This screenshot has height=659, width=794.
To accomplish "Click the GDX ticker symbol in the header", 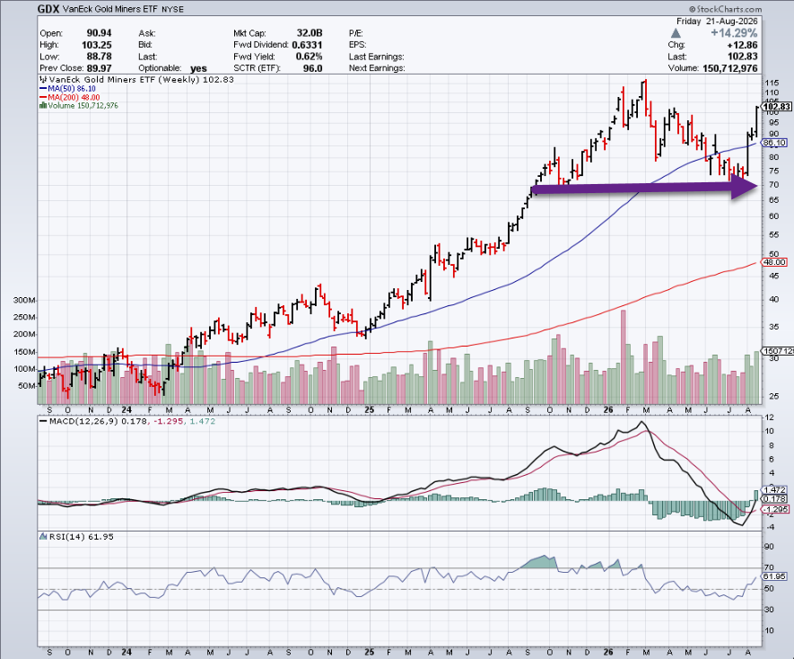I will point(48,9).
